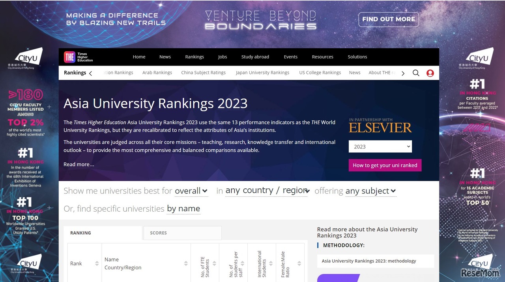Click the Elsevier partner logo
This screenshot has height=282, width=505.
click(380, 127)
